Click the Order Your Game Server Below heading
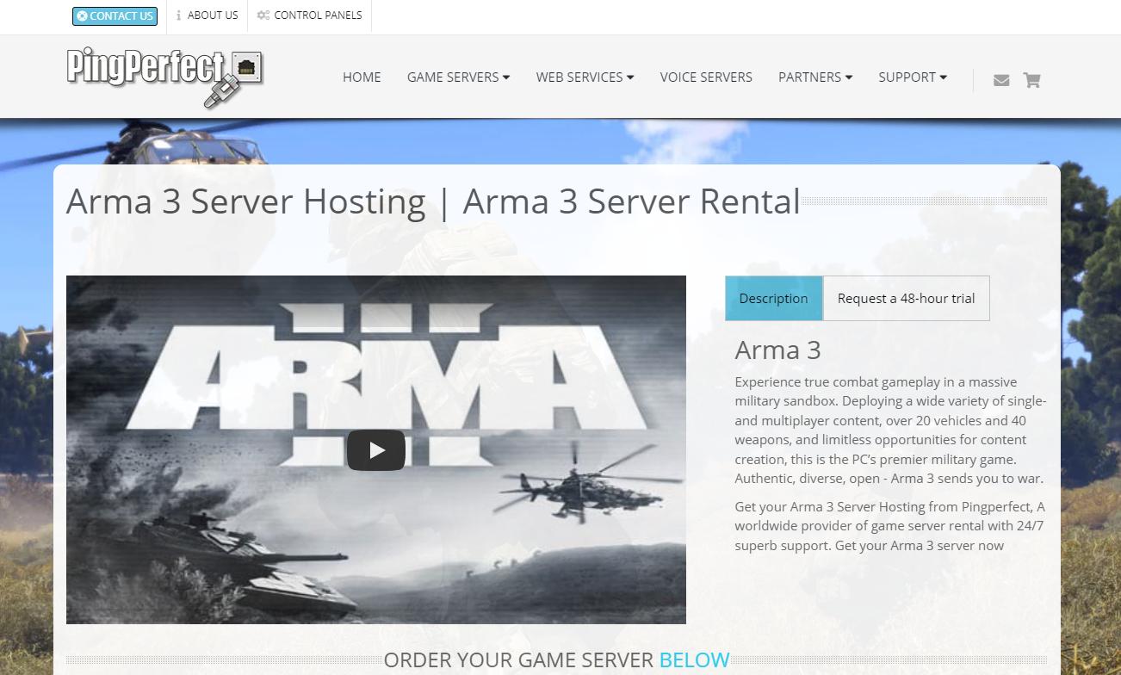Image resolution: width=1121 pixels, height=675 pixels. (556, 660)
